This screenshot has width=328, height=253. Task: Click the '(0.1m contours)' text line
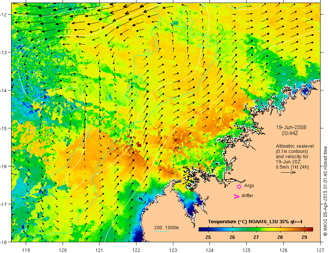coord(292,151)
